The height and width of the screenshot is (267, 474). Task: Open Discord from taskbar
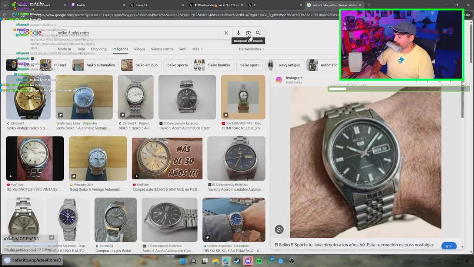[248, 261]
